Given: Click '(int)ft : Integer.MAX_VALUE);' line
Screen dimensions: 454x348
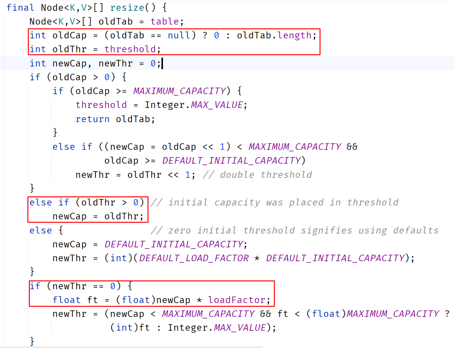Looking at the screenshot, I should [x=193, y=328].
